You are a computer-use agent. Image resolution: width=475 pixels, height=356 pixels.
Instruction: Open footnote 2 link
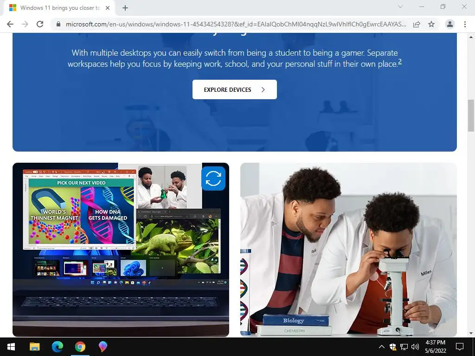click(400, 62)
